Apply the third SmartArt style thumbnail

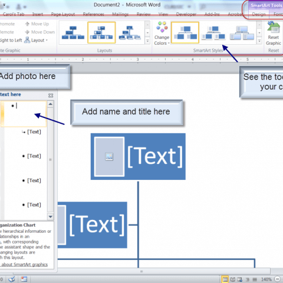point(242,32)
